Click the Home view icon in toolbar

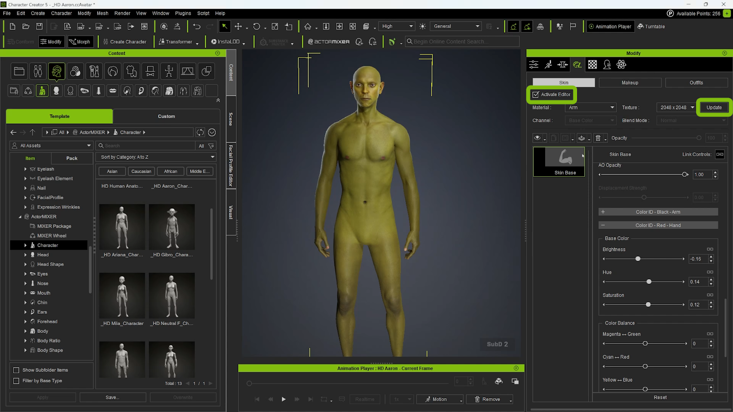click(308, 27)
